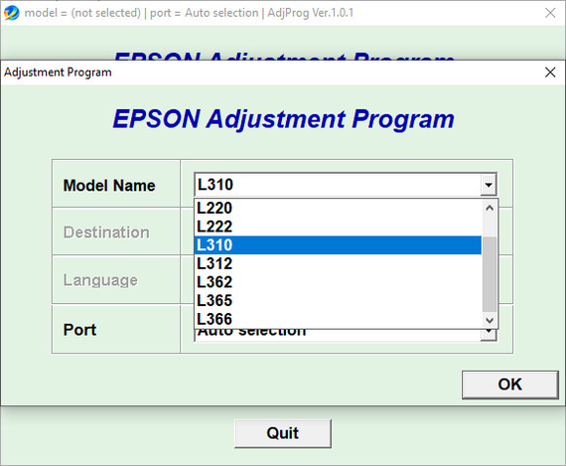Close the Adjustment Program dialog
The width and height of the screenshot is (566, 466).
click(x=550, y=73)
